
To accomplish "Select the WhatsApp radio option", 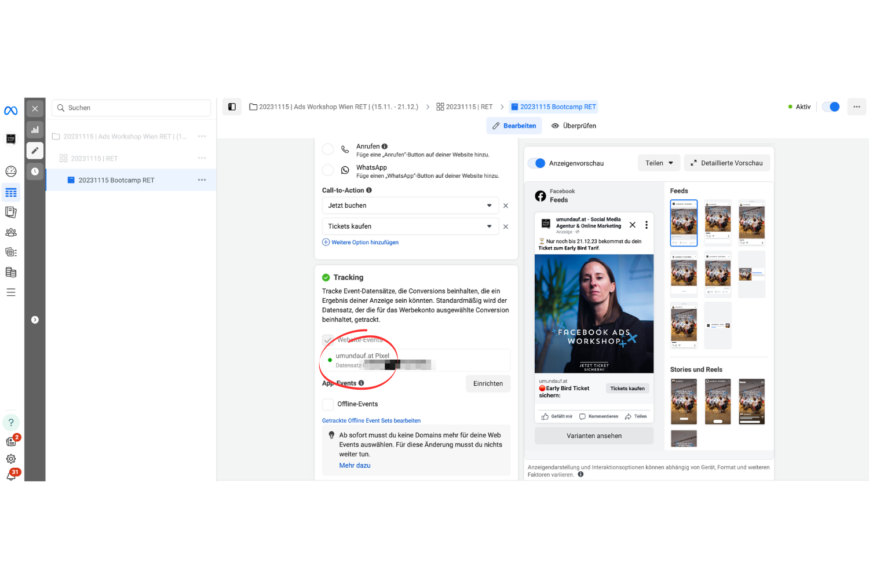I will (328, 170).
